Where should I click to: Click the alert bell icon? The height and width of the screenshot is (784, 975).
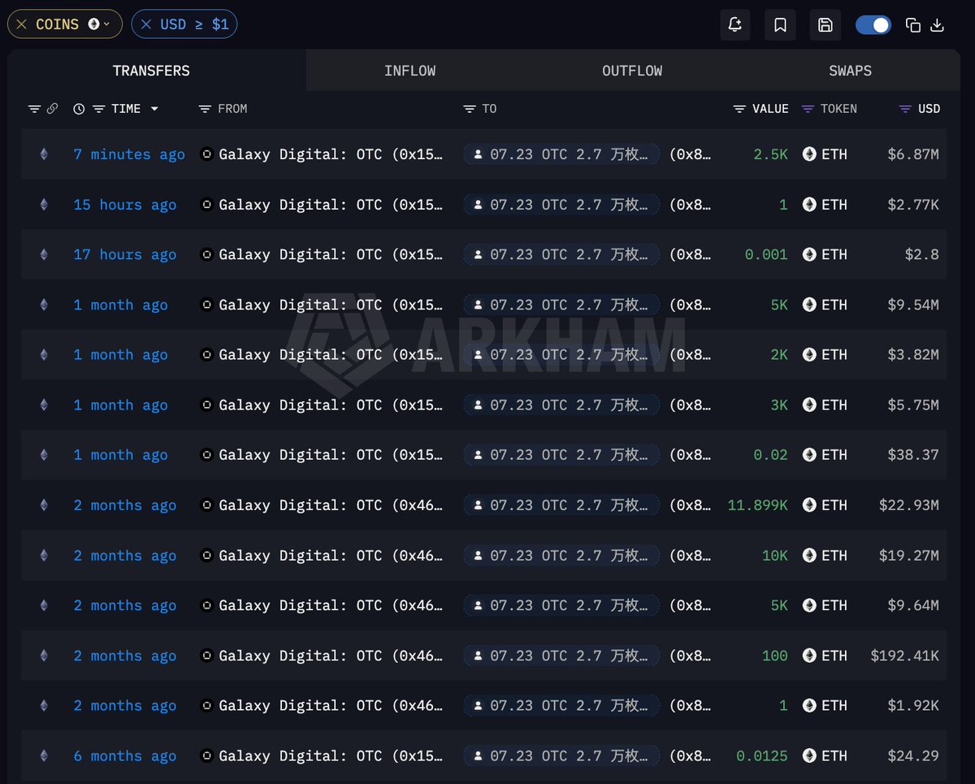[735, 24]
